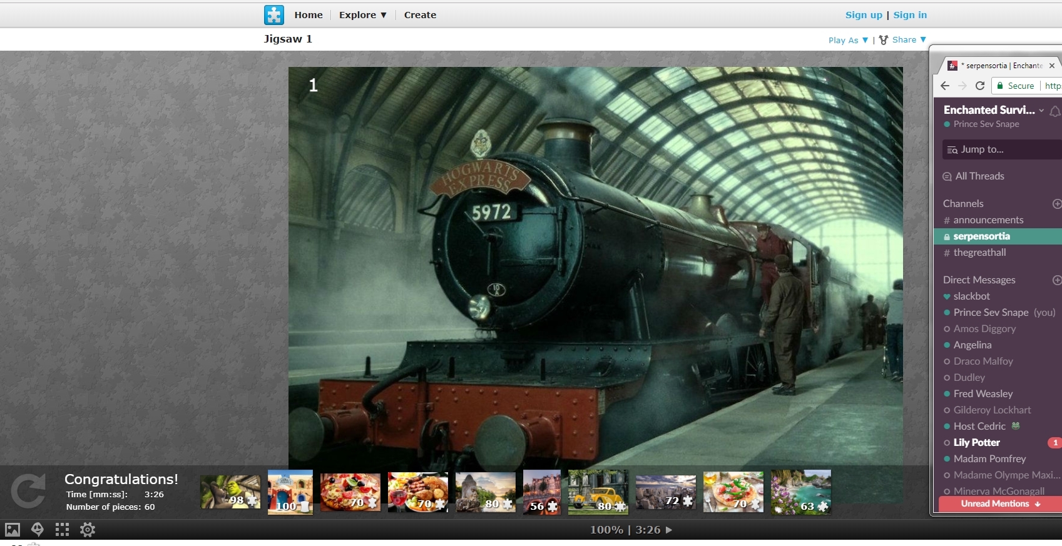The width and height of the screenshot is (1062, 546).
Task: Open the pizza puzzle with 70 pieces
Action: pos(350,492)
